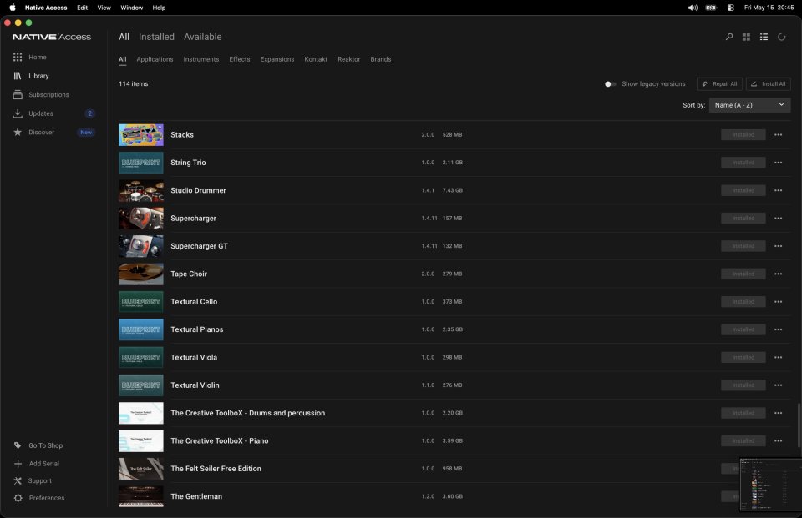Viewport: 802px width, 518px height.
Task: Click the Textural Violin product name
Action: point(195,385)
